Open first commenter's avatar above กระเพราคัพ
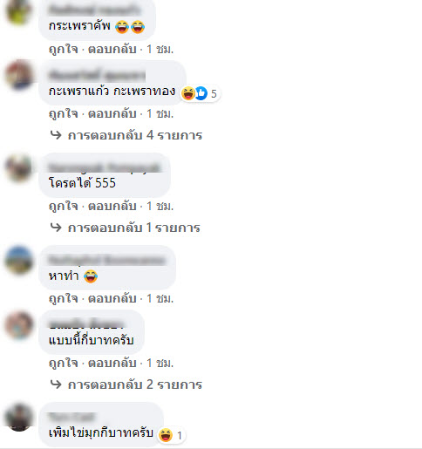The width and height of the screenshot is (422, 449). pos(19,11)
